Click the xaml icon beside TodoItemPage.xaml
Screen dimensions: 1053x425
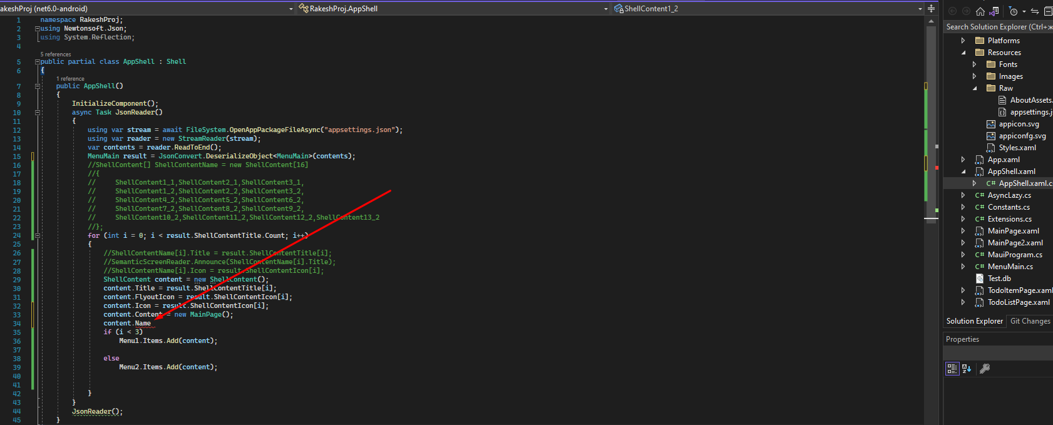[x=980, y=290]
